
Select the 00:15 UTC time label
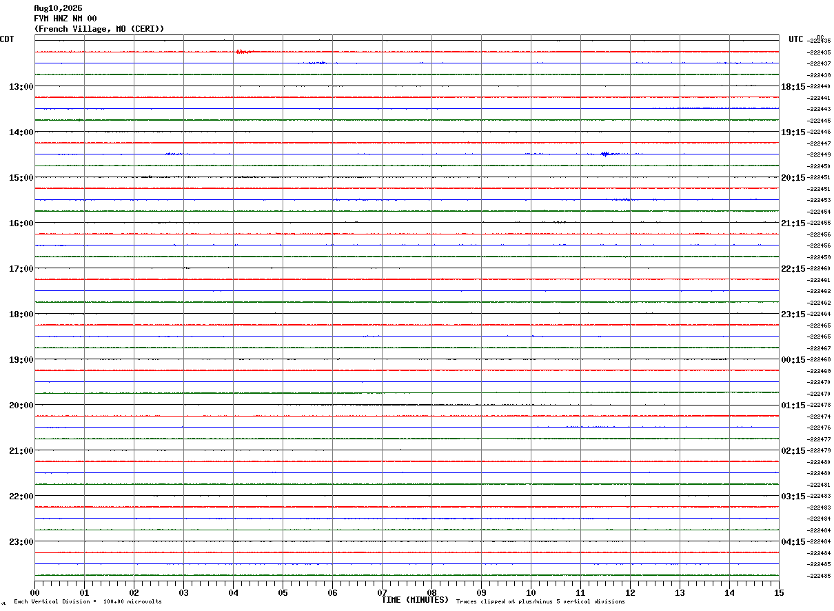793,359
